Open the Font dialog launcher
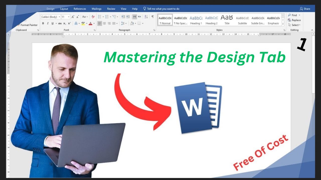The height and width of the screenshot is (180, 321). [95, 30]
